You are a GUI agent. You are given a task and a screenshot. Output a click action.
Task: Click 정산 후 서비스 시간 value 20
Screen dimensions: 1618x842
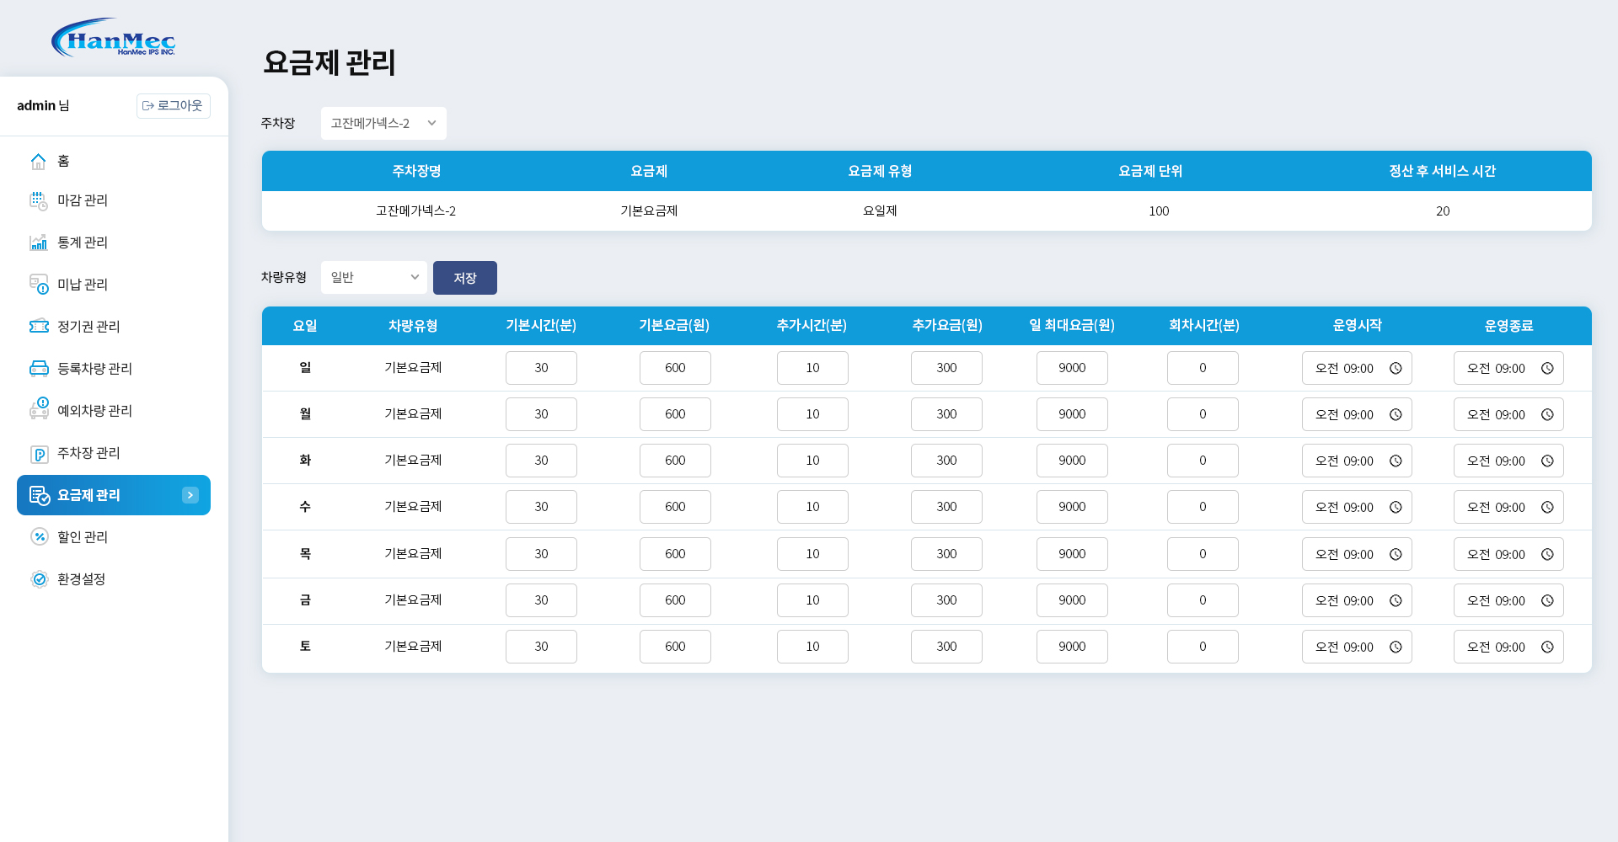[x=1443, y=211]
